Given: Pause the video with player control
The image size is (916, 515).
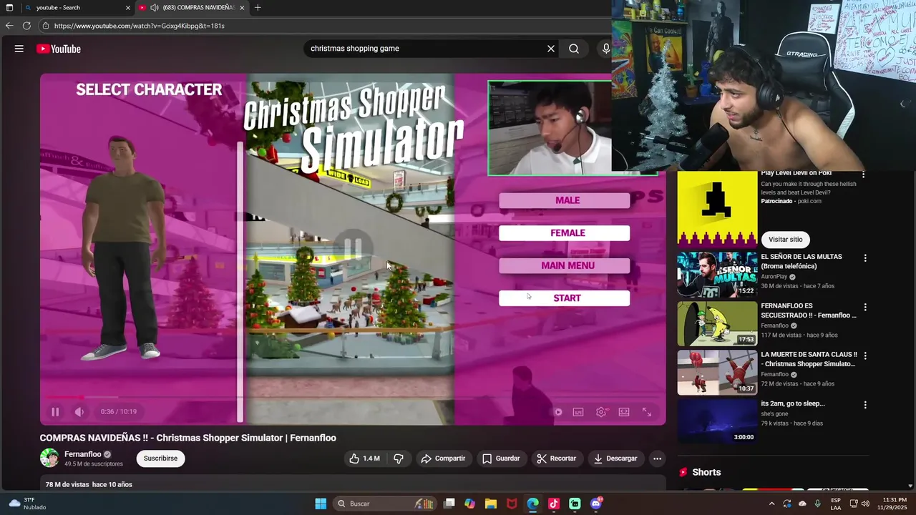Looking at the screenshot, I should coord(55,411).
